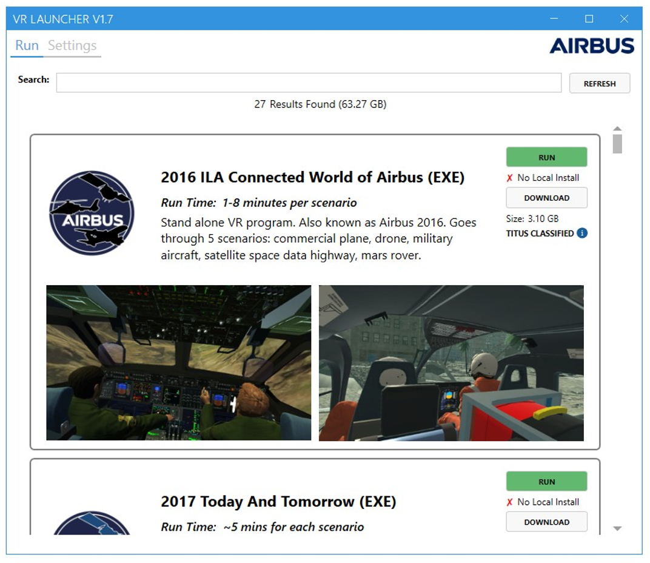Select the Run tab
The image size is (650, 563).
point(26,45)
